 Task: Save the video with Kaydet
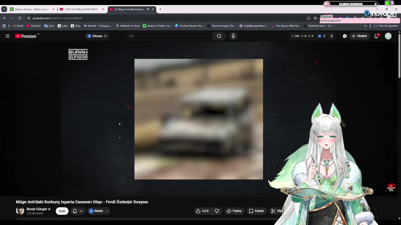(x=256, y=211)
